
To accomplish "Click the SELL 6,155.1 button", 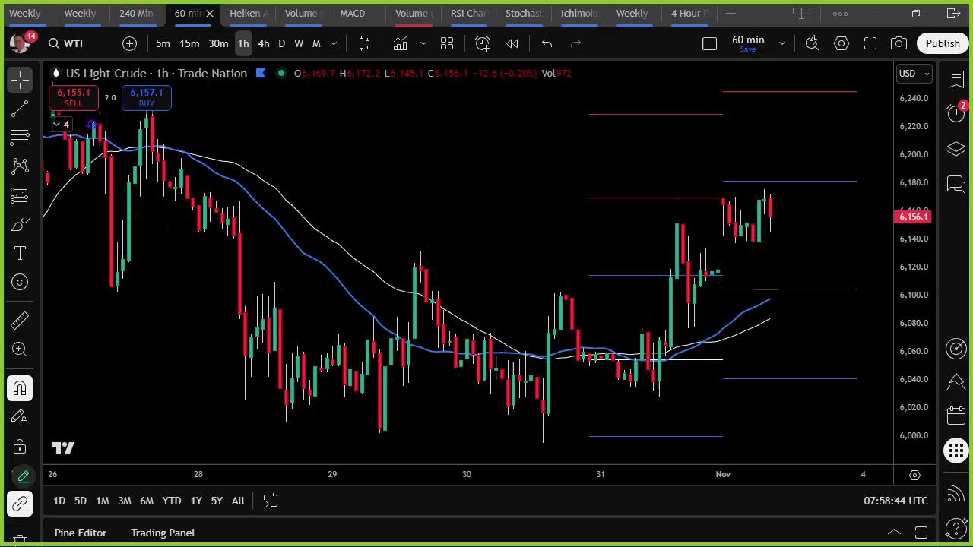I will (73, 97).
